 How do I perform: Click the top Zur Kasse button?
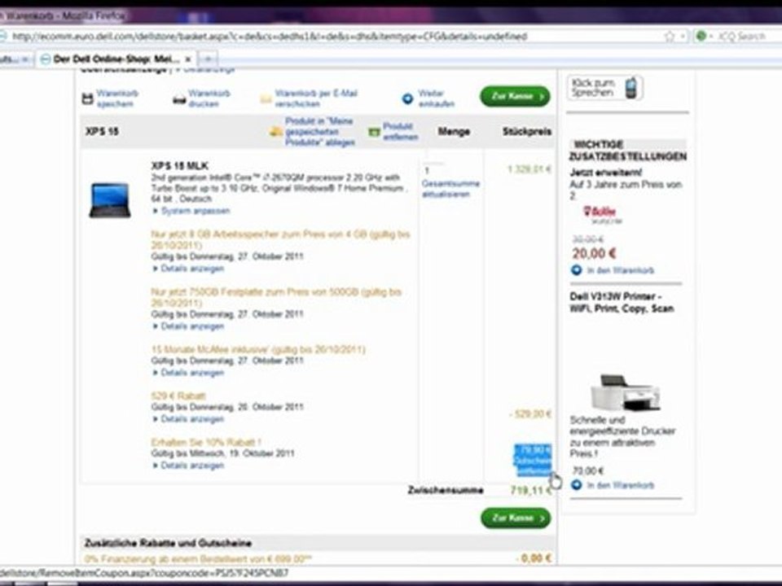click(515, 96)
